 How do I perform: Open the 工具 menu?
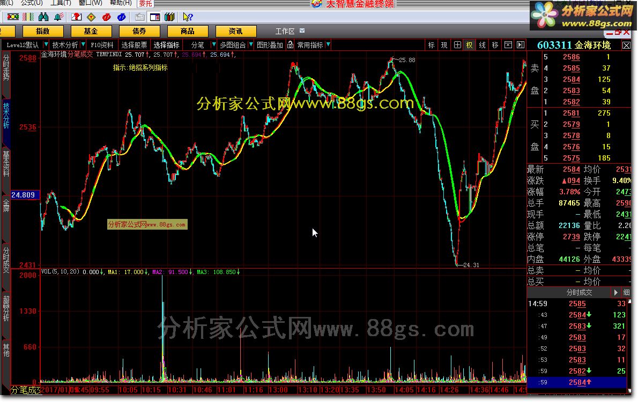coord(61,3)
